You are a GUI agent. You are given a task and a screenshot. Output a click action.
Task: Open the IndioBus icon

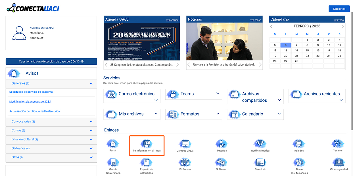pos(298,144)
